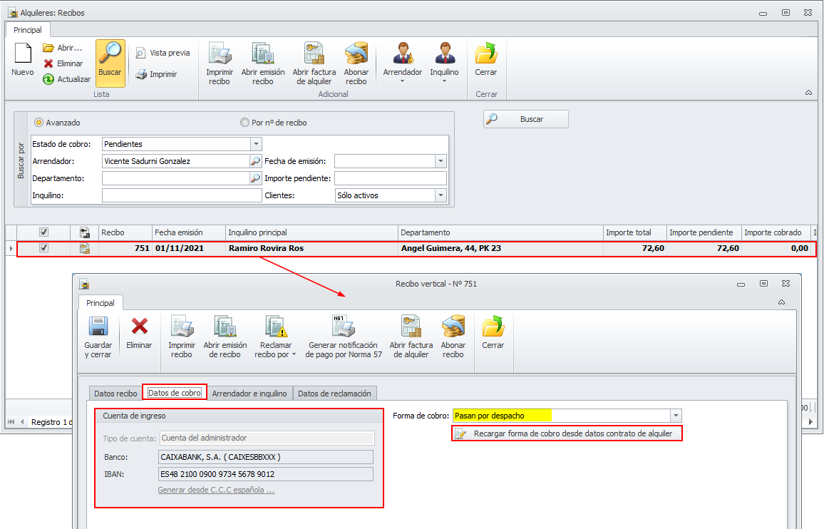Collapse the Recibo vertical window ribbon
The height and width of the screenshot is (529, 824).
(x=781, y=302)
